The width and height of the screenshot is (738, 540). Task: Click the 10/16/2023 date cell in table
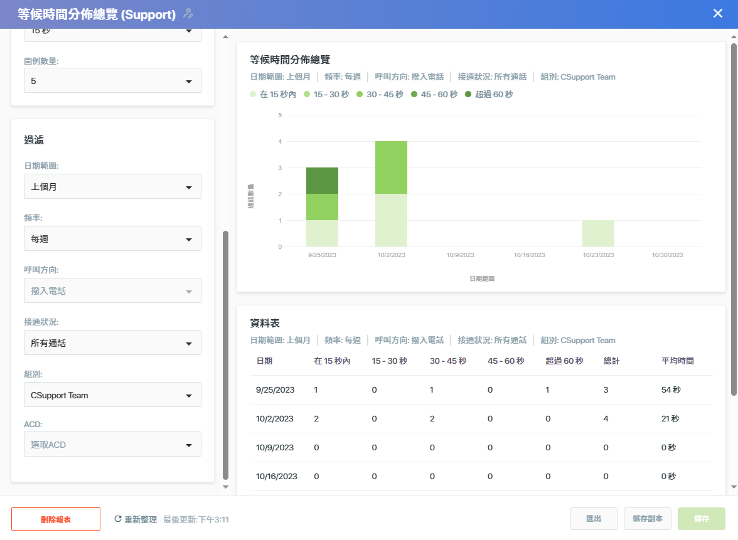pyautogui.click(x=277, y=477)
